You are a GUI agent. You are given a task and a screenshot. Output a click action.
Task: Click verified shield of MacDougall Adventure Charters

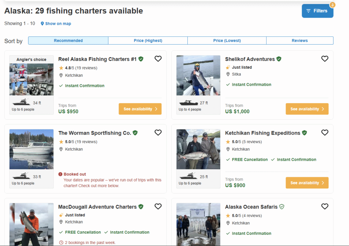click(141, 206)
